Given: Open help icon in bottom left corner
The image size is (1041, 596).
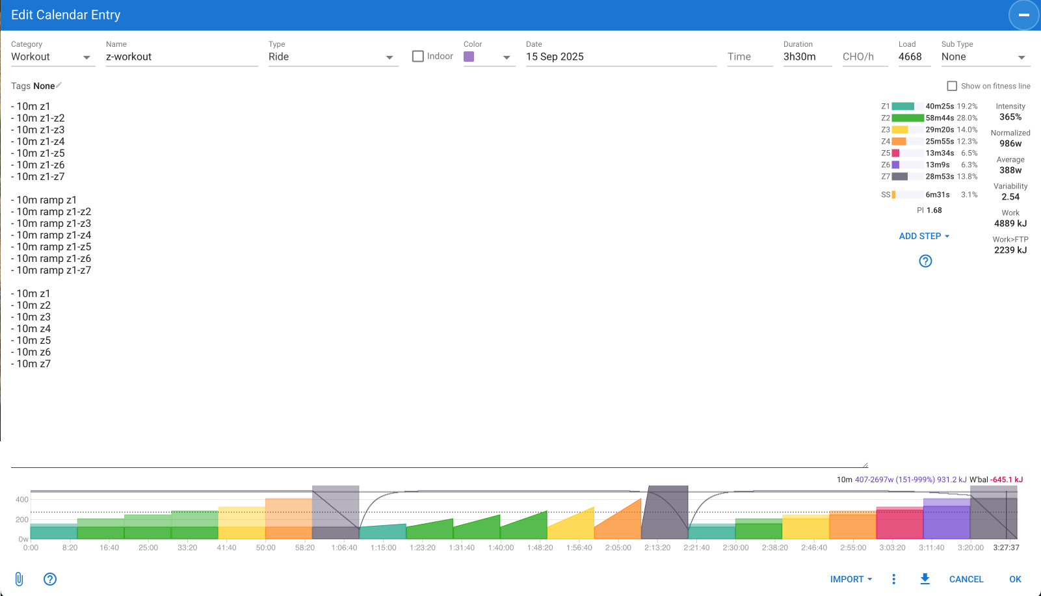Looking at the screenshot, I should coord(50,579).
